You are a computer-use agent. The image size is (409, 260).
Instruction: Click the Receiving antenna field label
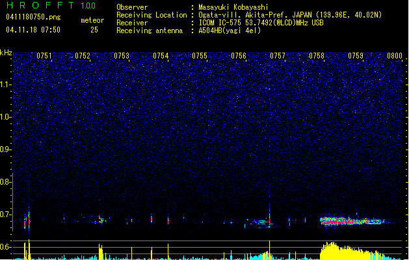tap(150, 31)
